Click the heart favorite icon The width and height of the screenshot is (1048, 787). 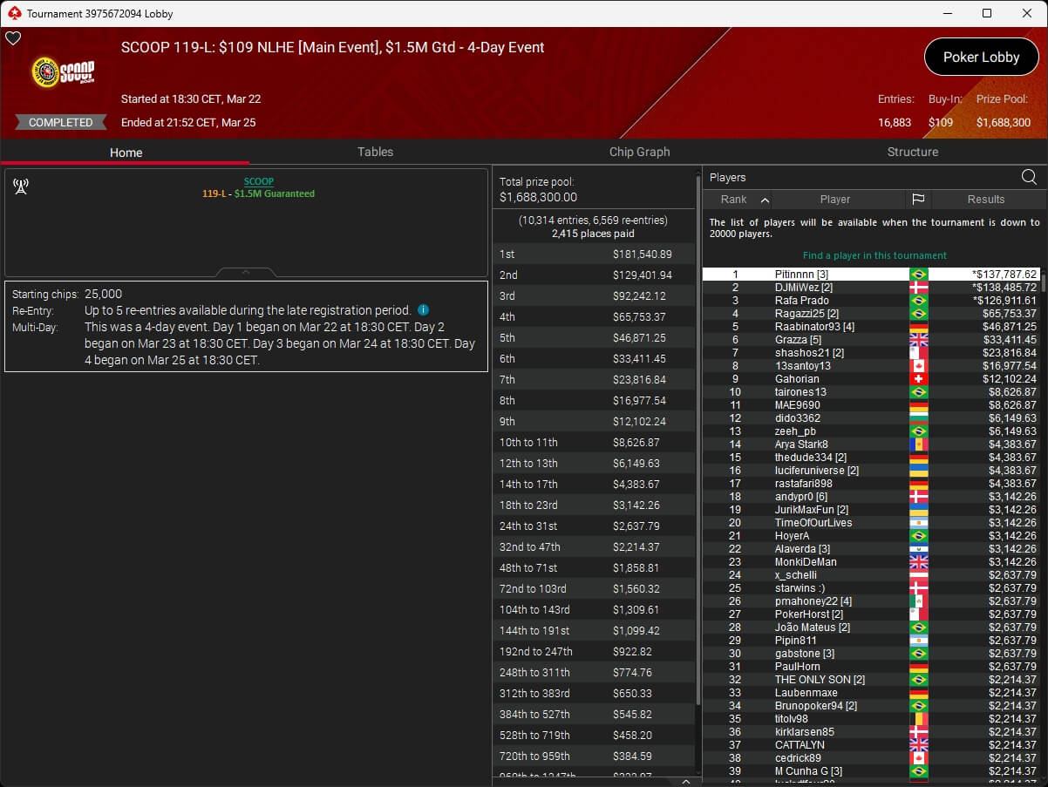pyautogui.click(x=13, y=38)
